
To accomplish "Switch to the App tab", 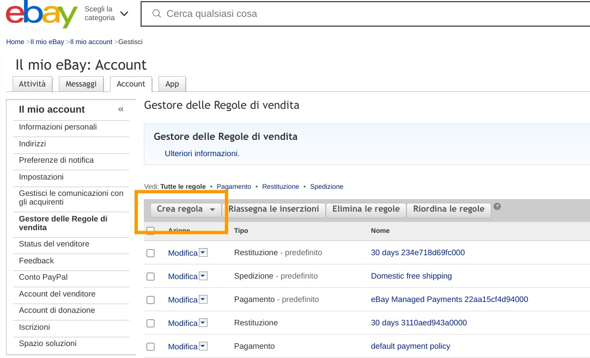I will click(x=172, y=84).
